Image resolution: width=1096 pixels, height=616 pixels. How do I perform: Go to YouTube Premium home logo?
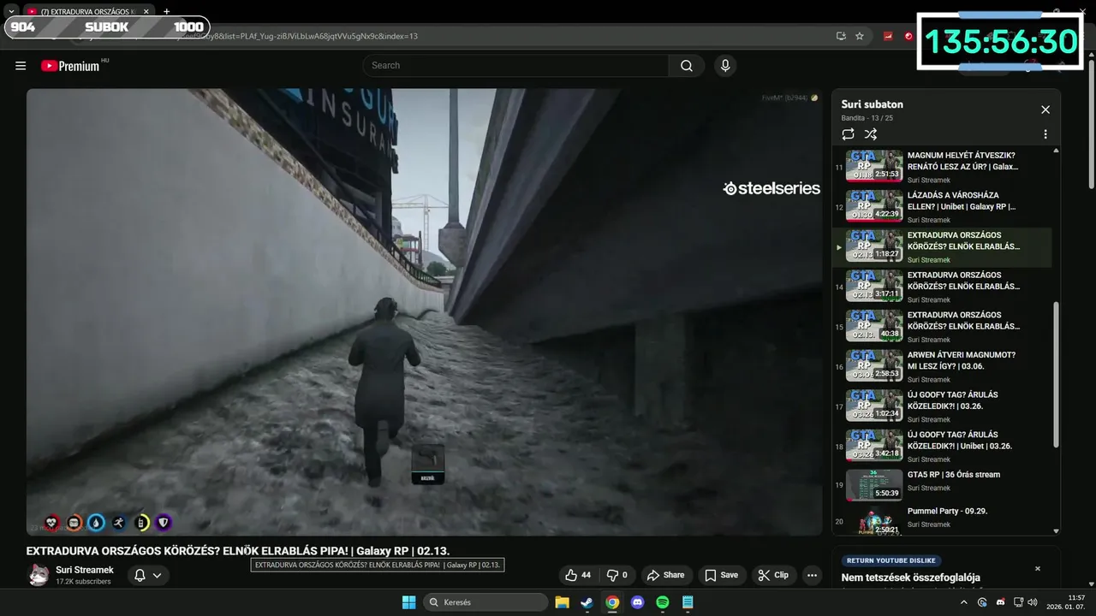point(70,66)
